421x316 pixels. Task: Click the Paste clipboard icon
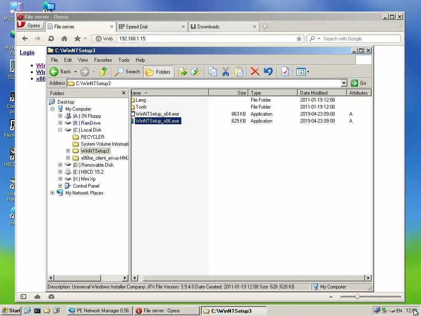239,72
